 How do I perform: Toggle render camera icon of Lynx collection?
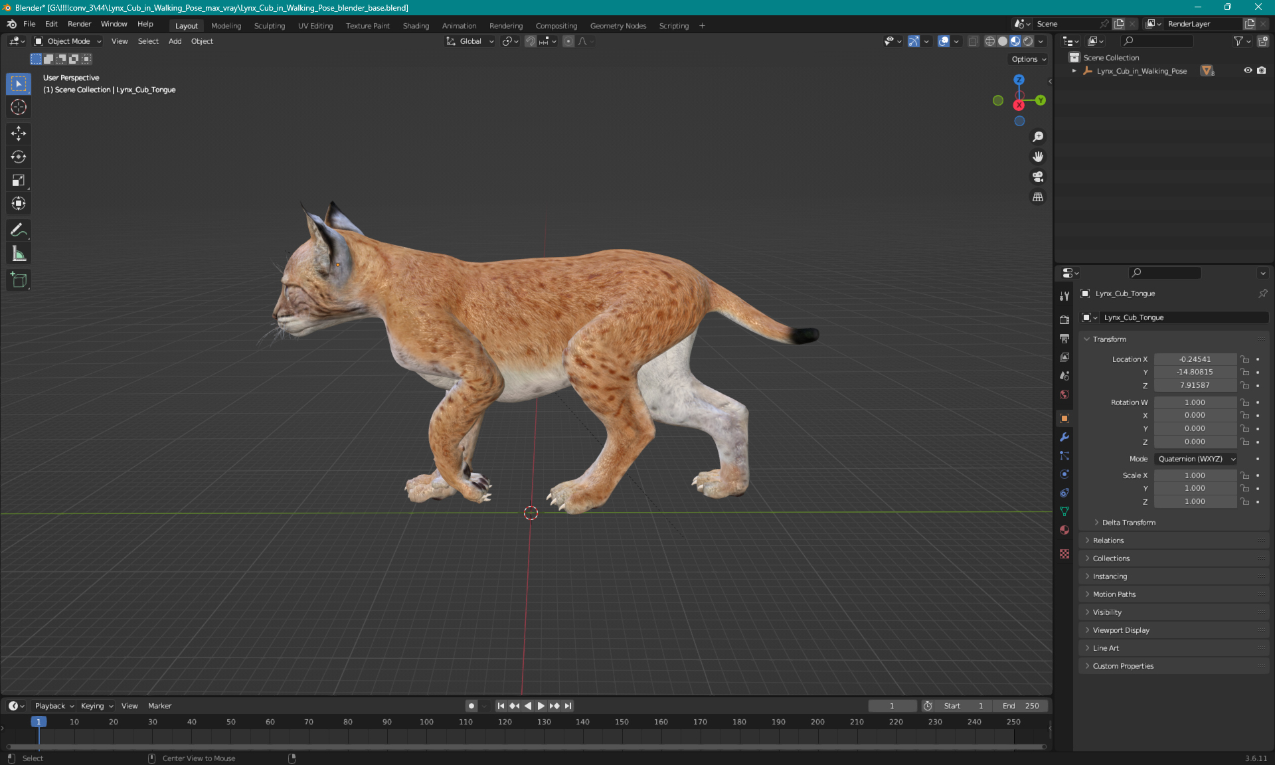(x=1262, y=70)
